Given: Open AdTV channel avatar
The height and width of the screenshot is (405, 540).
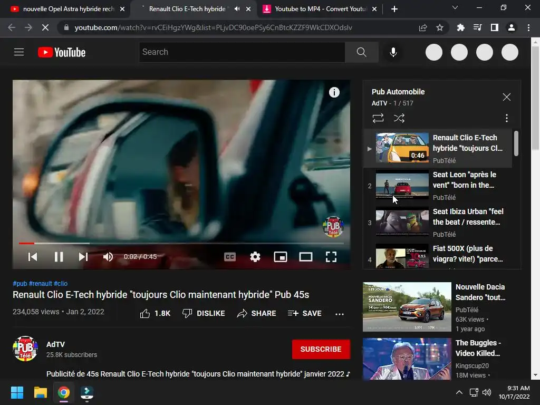Looking at the screenshot, I should 25,349.
